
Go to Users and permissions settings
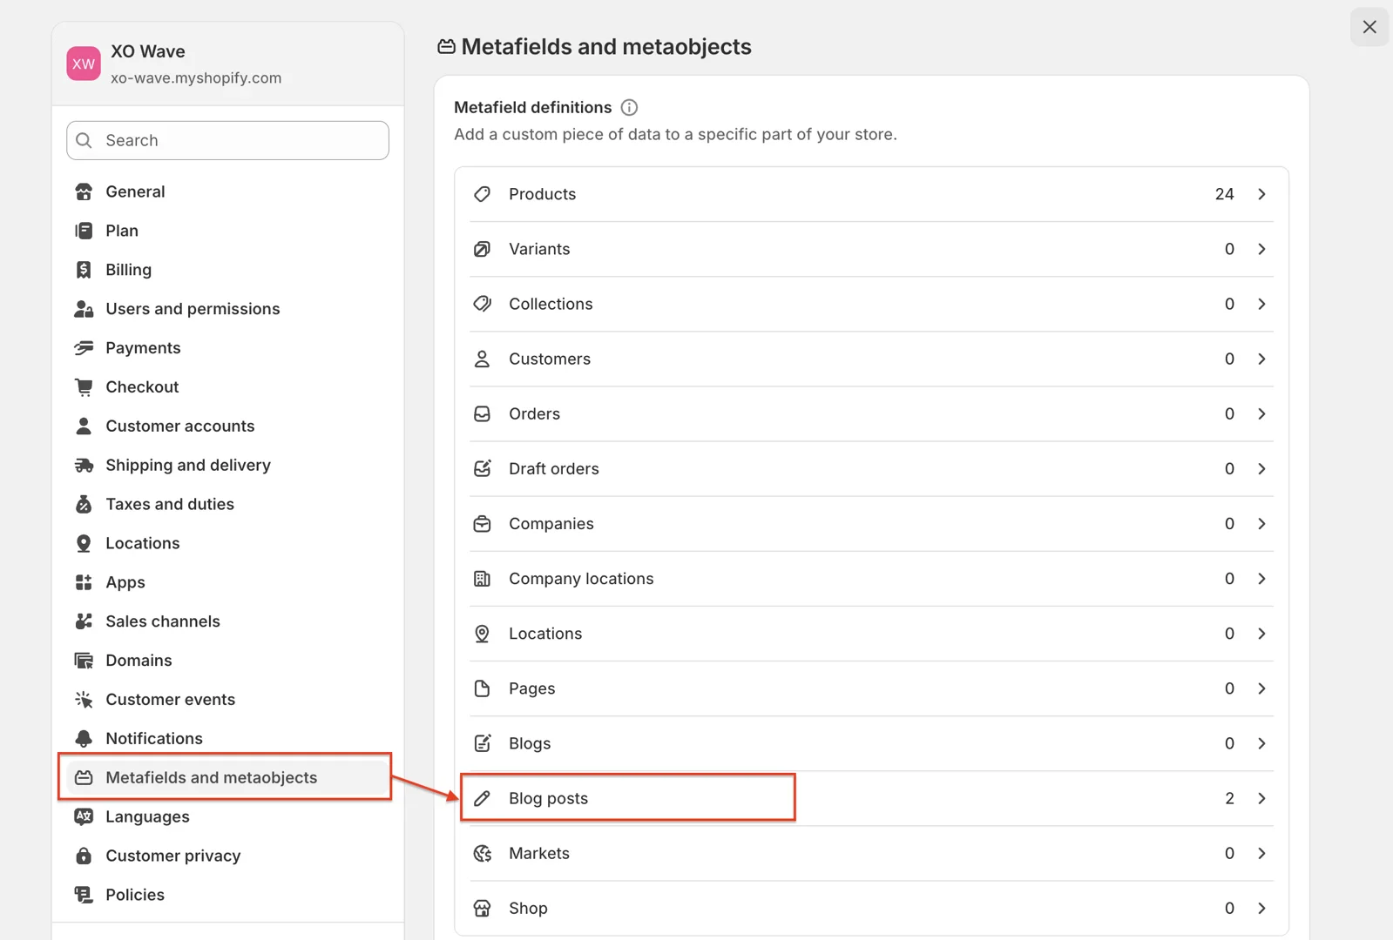click(193, 309)
